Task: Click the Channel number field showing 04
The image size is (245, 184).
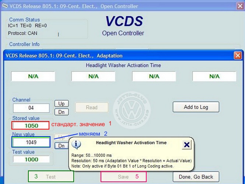Action: (x=31, y=108)
